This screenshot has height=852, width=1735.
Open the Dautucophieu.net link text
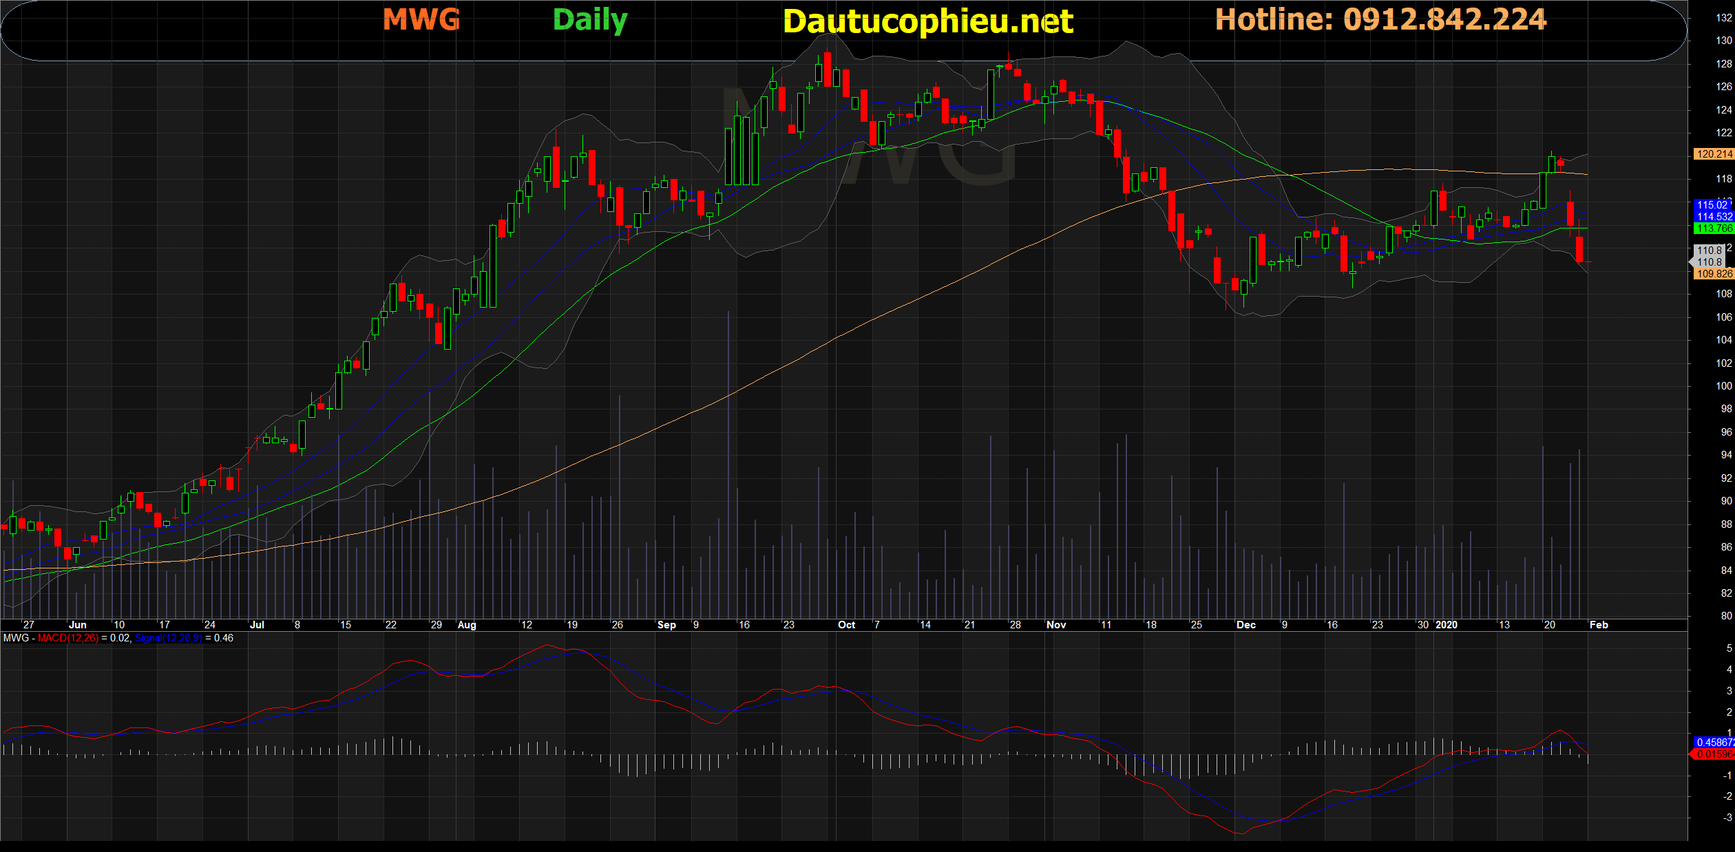coord(928,21)
